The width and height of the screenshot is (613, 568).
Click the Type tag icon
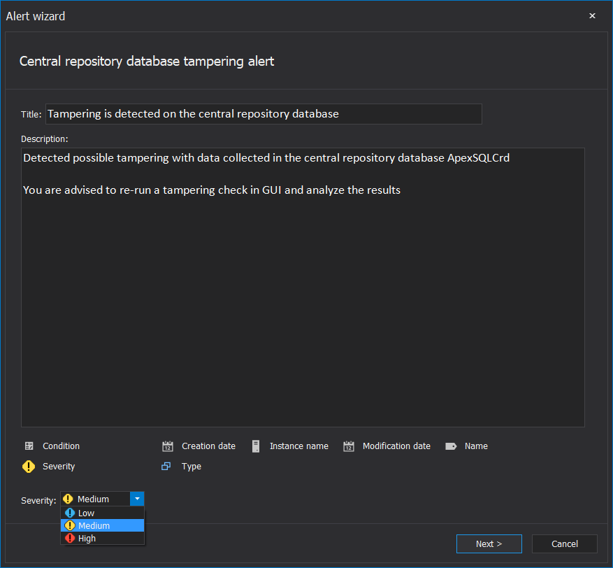(166, 467)
